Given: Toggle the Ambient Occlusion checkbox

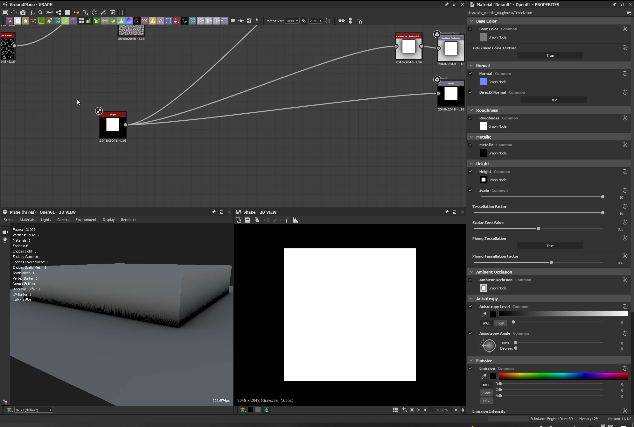Looking at the screenshot, I should coord(470,280).
